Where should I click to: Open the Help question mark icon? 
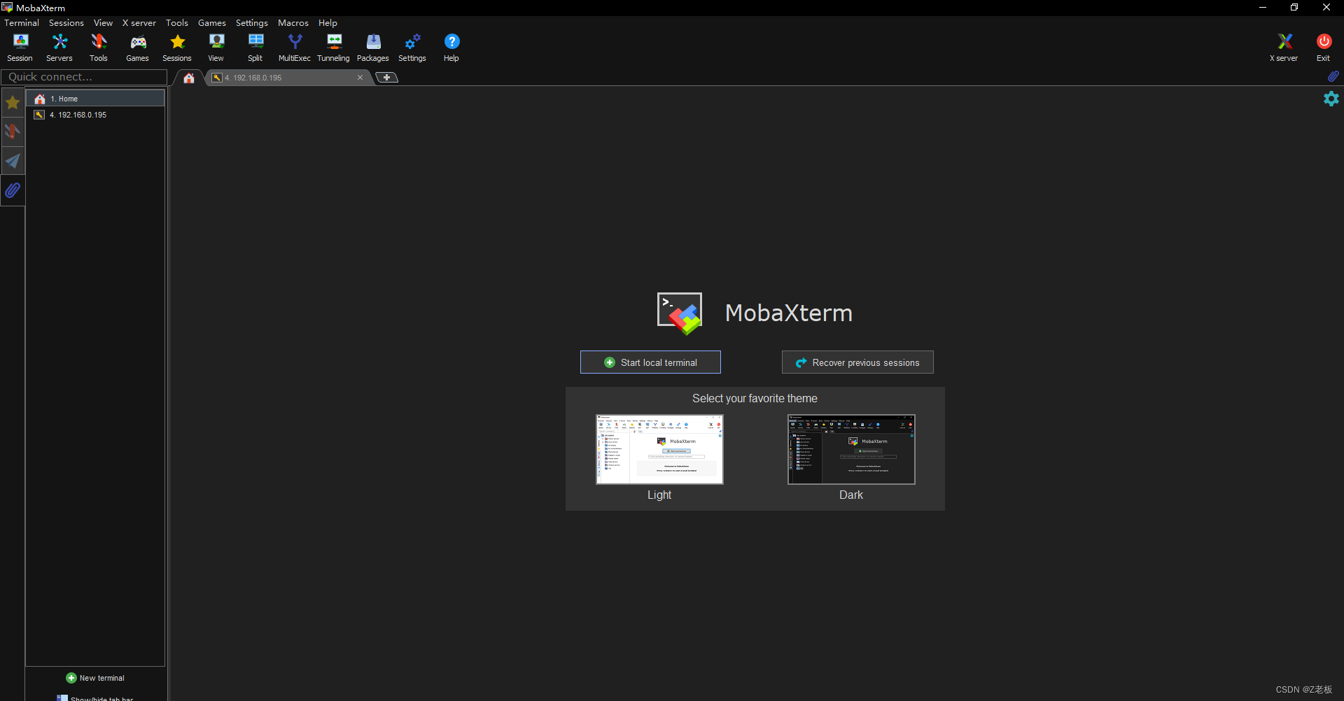tap(451, 48)
